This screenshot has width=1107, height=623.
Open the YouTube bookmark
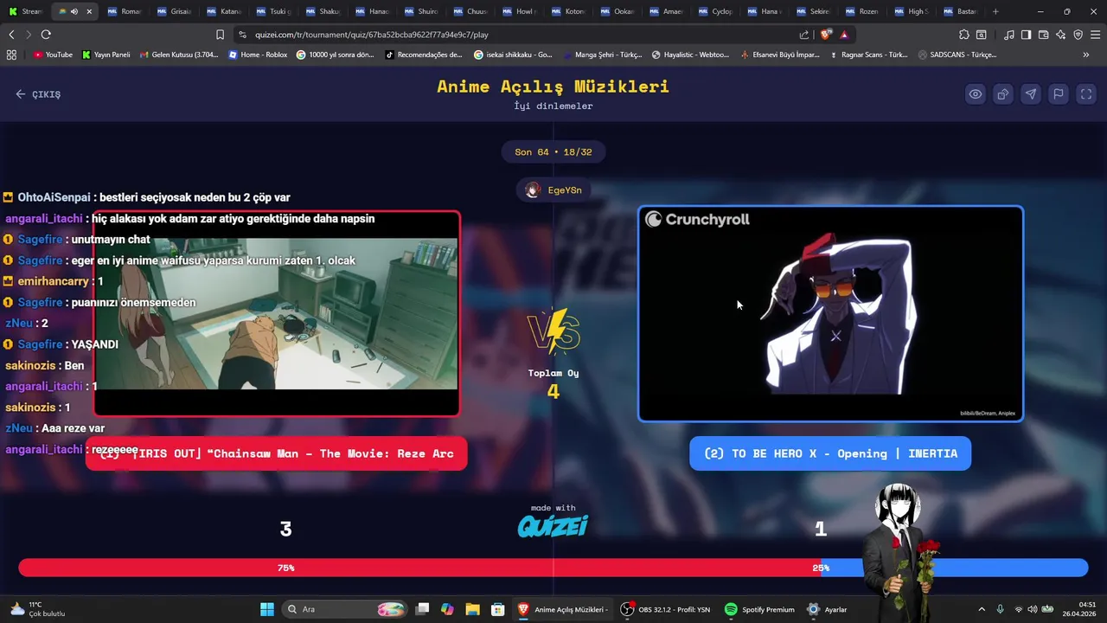pyautogui.click(x=53, y=55)
